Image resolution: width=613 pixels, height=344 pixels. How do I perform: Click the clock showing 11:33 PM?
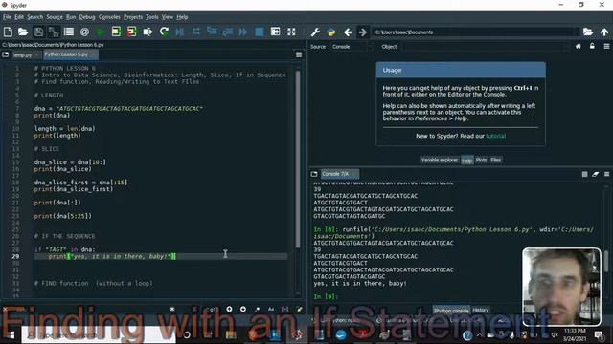tap(575, 331)
